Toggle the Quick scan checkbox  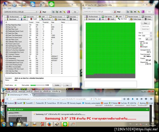click(x=141, y=26)
